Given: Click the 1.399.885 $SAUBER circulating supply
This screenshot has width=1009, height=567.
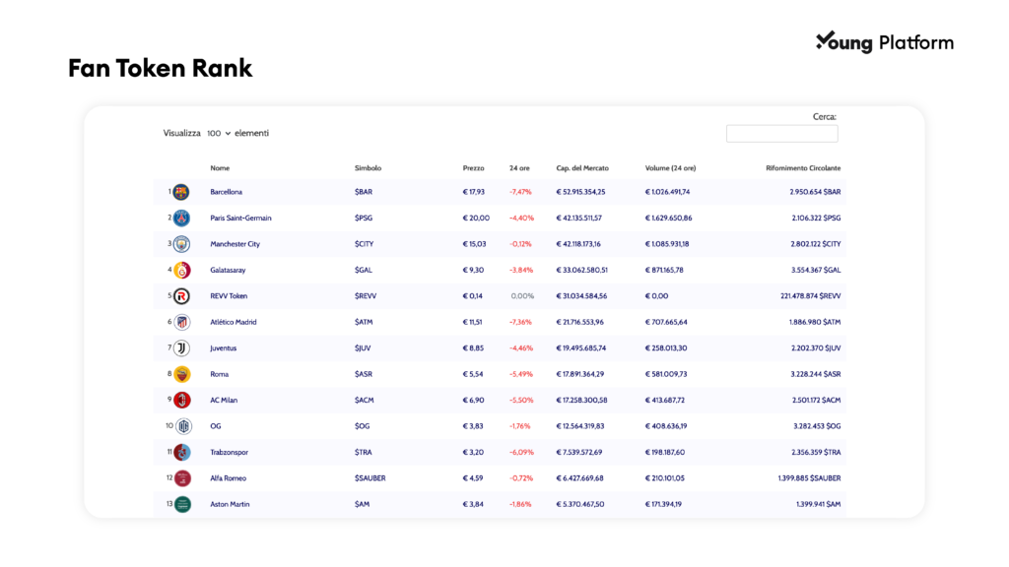Looking at the screenshot, I should 810,478.
